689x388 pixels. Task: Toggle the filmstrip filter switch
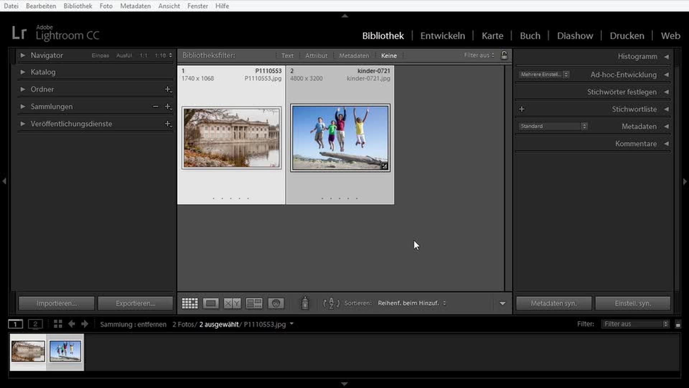(678, 324)
